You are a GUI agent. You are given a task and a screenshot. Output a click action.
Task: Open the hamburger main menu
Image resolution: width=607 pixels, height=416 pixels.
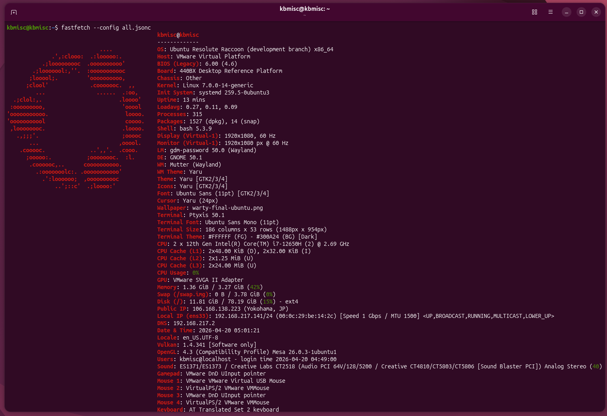(x=550, y=12)
